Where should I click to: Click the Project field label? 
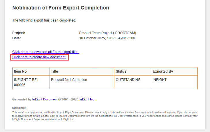tap(19, 33)
